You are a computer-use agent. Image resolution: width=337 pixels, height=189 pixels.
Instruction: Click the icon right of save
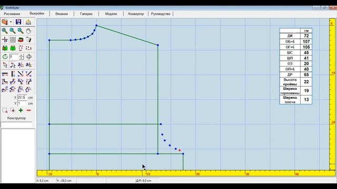[x=28, y=22]
